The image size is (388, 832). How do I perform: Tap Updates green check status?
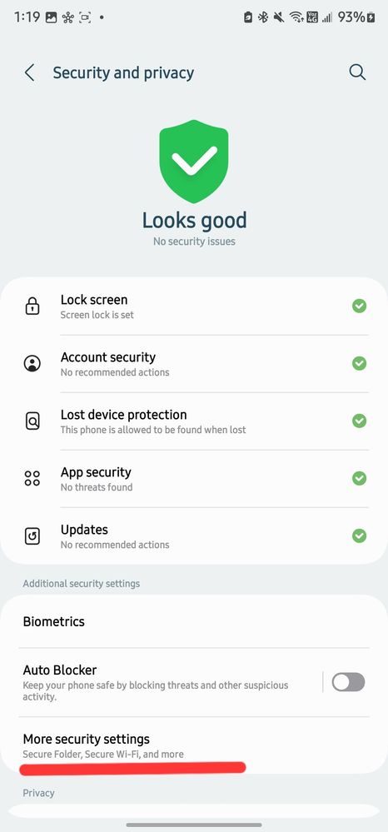[360, 536]
